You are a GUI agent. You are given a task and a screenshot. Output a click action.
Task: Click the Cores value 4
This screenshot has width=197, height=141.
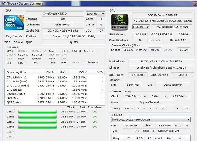click(101, 19)
